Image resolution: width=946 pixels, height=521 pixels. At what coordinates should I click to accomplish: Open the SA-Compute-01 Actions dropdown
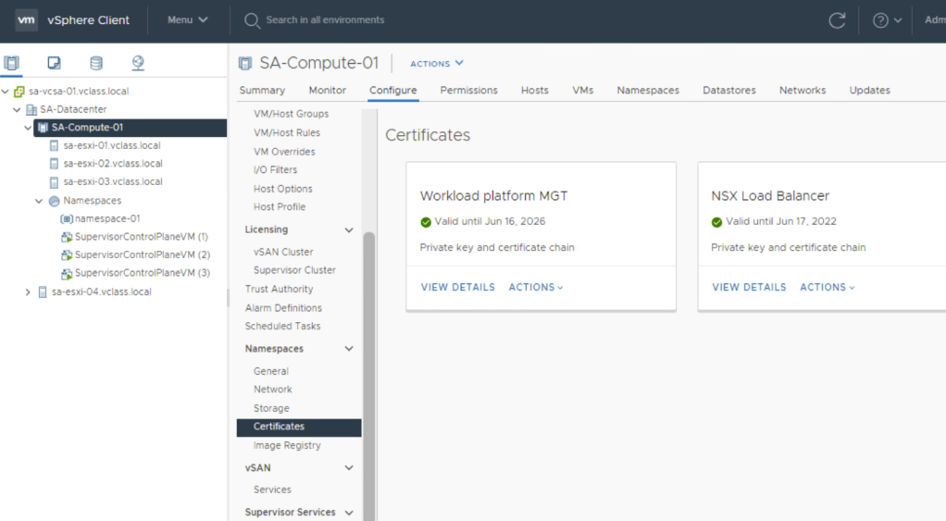[x=436, y=64]
